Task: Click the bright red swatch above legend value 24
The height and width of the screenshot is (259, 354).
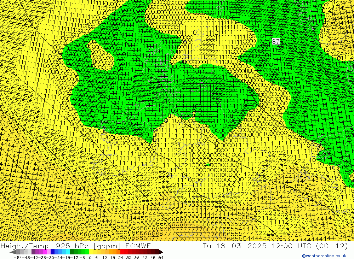Action: click(x=122, y=252)
